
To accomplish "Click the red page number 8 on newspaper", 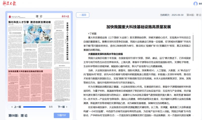I will pos(9,17).
